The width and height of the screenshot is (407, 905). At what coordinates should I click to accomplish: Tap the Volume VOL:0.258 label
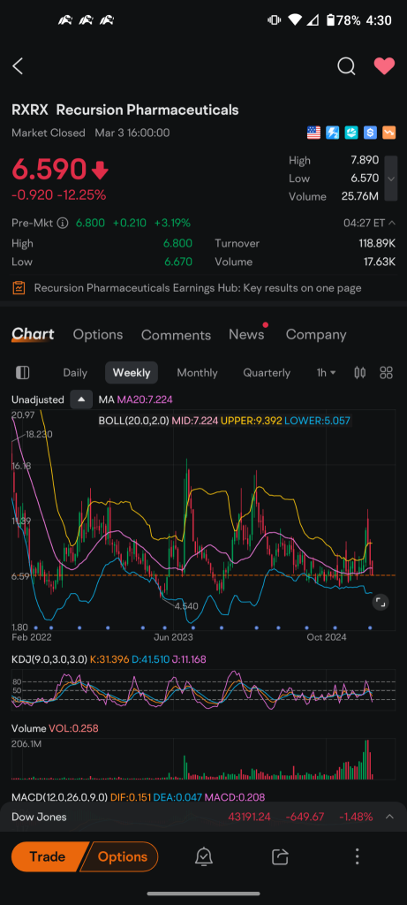coord(55,728)
